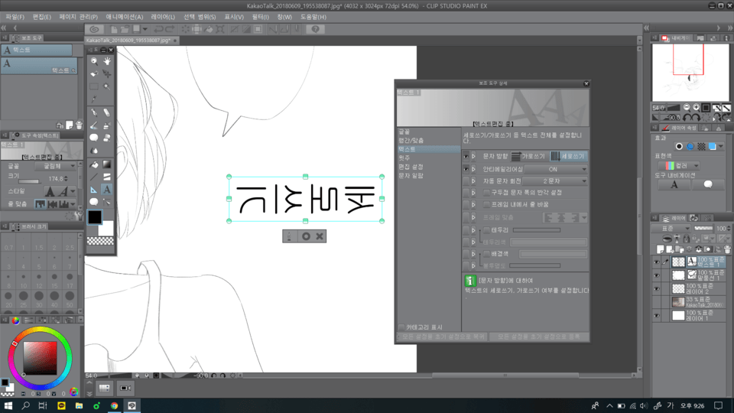Select the Zoom magnifier tool in tool palette
This screenshot has height=413, width=734.
coord(94,61)
